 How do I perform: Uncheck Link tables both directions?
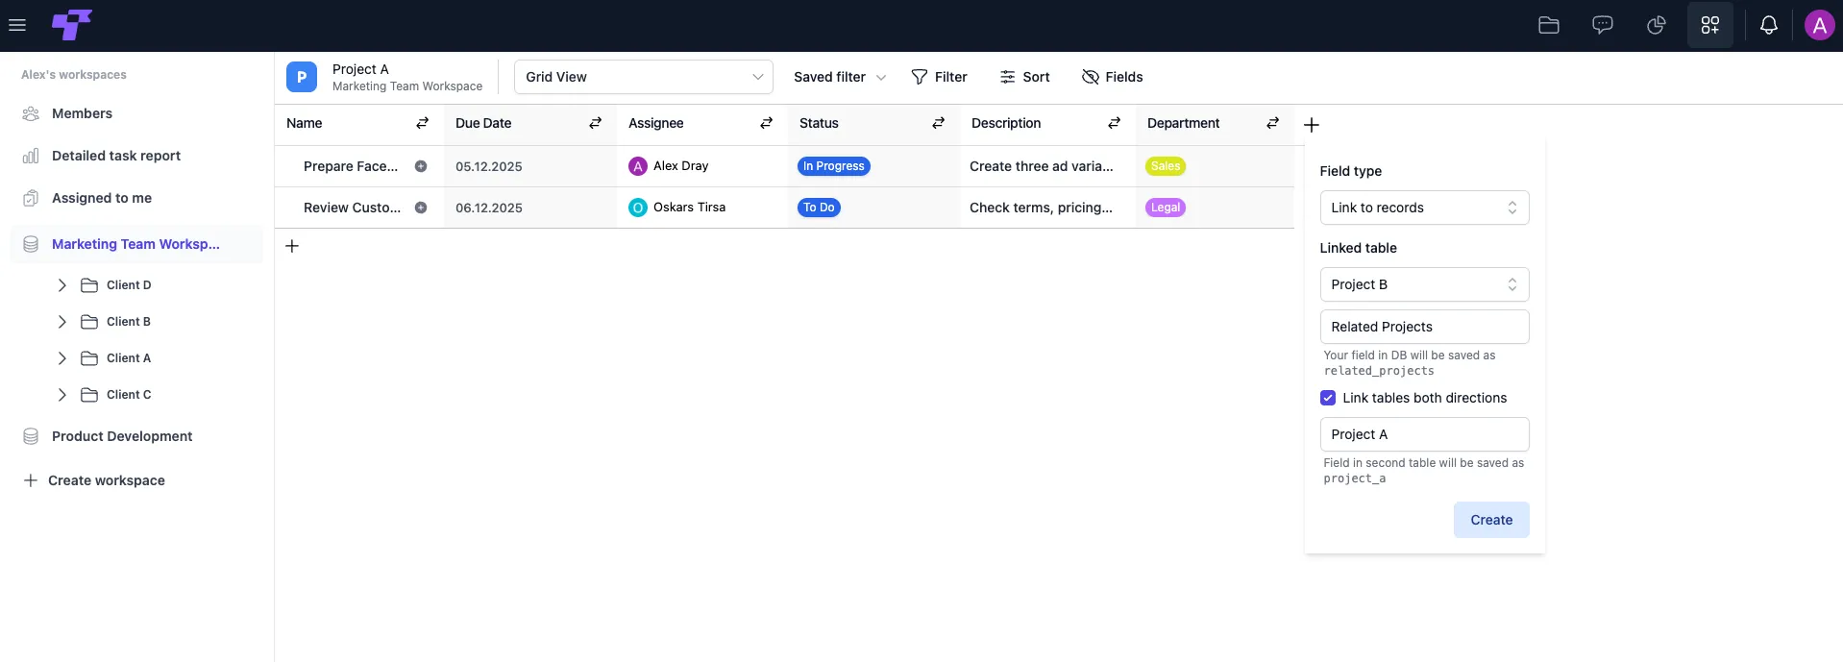[x=1328, y=398]
